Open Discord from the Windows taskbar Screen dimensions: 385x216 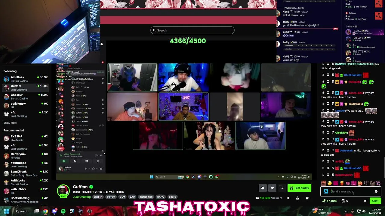54,211
